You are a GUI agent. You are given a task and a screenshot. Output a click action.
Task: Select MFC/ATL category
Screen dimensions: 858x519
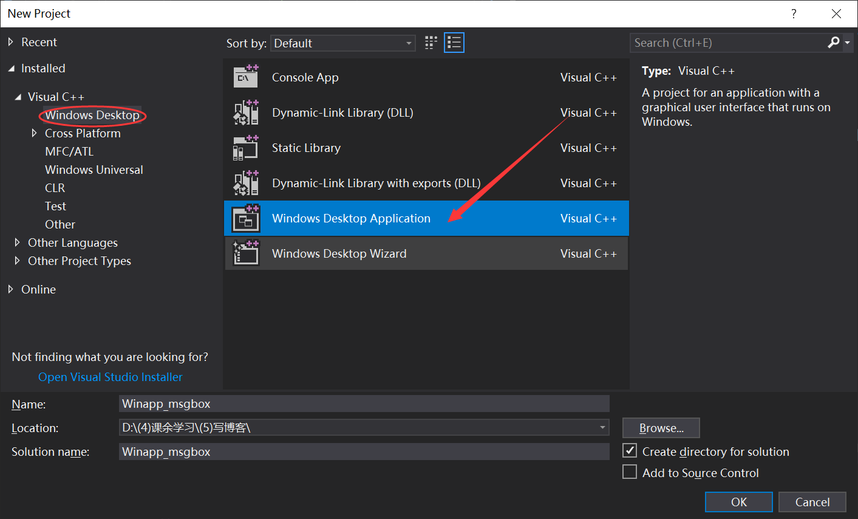(x=69, y=151)
